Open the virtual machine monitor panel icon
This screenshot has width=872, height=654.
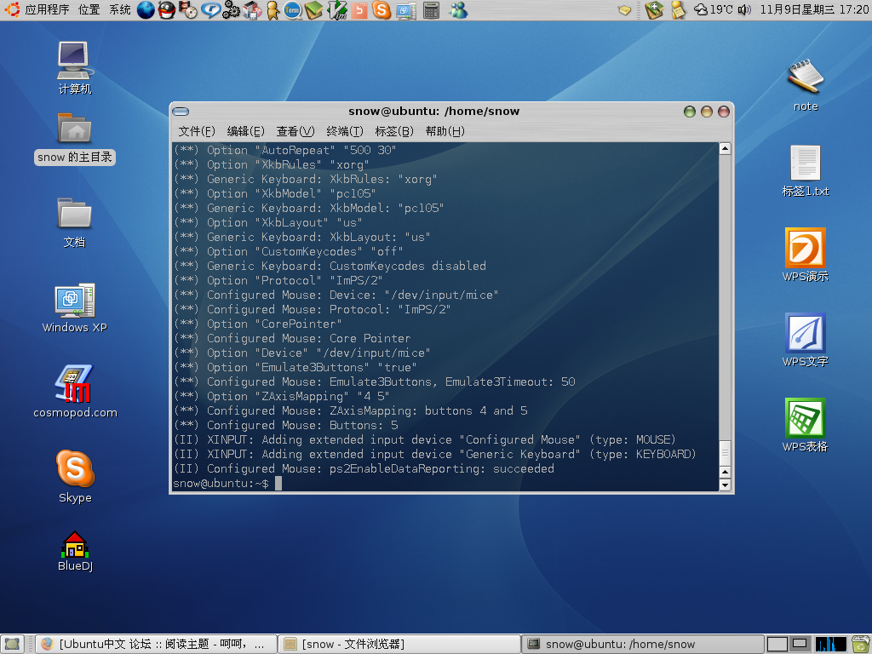[406, 9]
